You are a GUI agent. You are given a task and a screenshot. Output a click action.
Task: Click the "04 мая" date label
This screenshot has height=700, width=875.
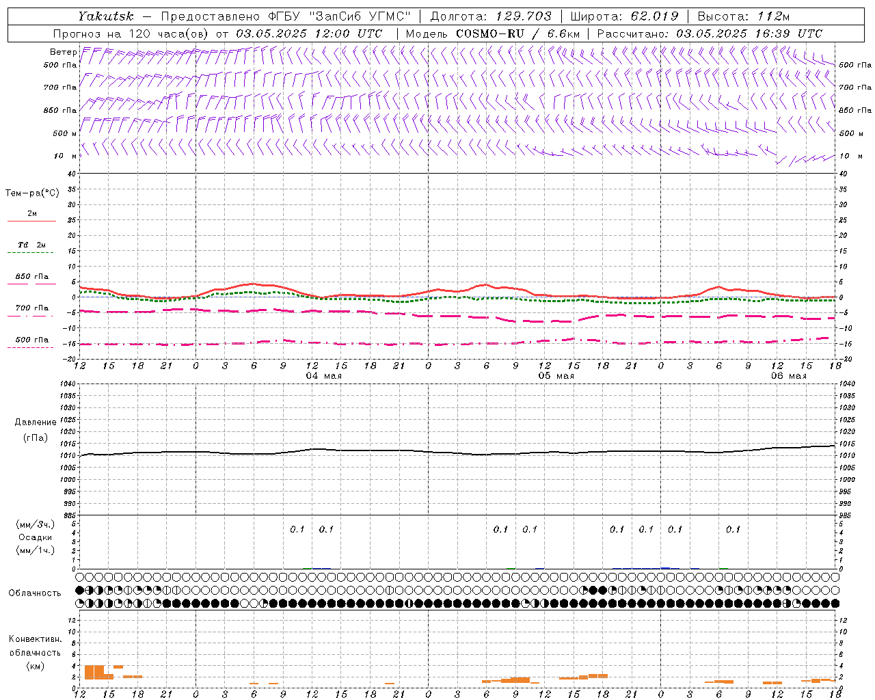click(324, 375)
